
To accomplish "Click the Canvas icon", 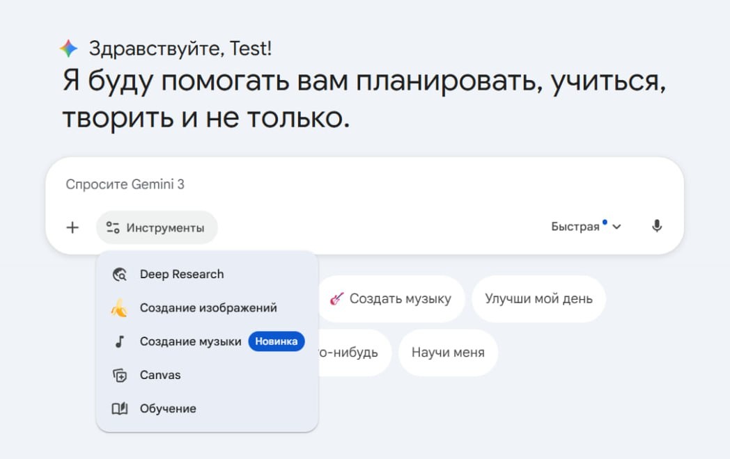I will [x=120, y=375].
